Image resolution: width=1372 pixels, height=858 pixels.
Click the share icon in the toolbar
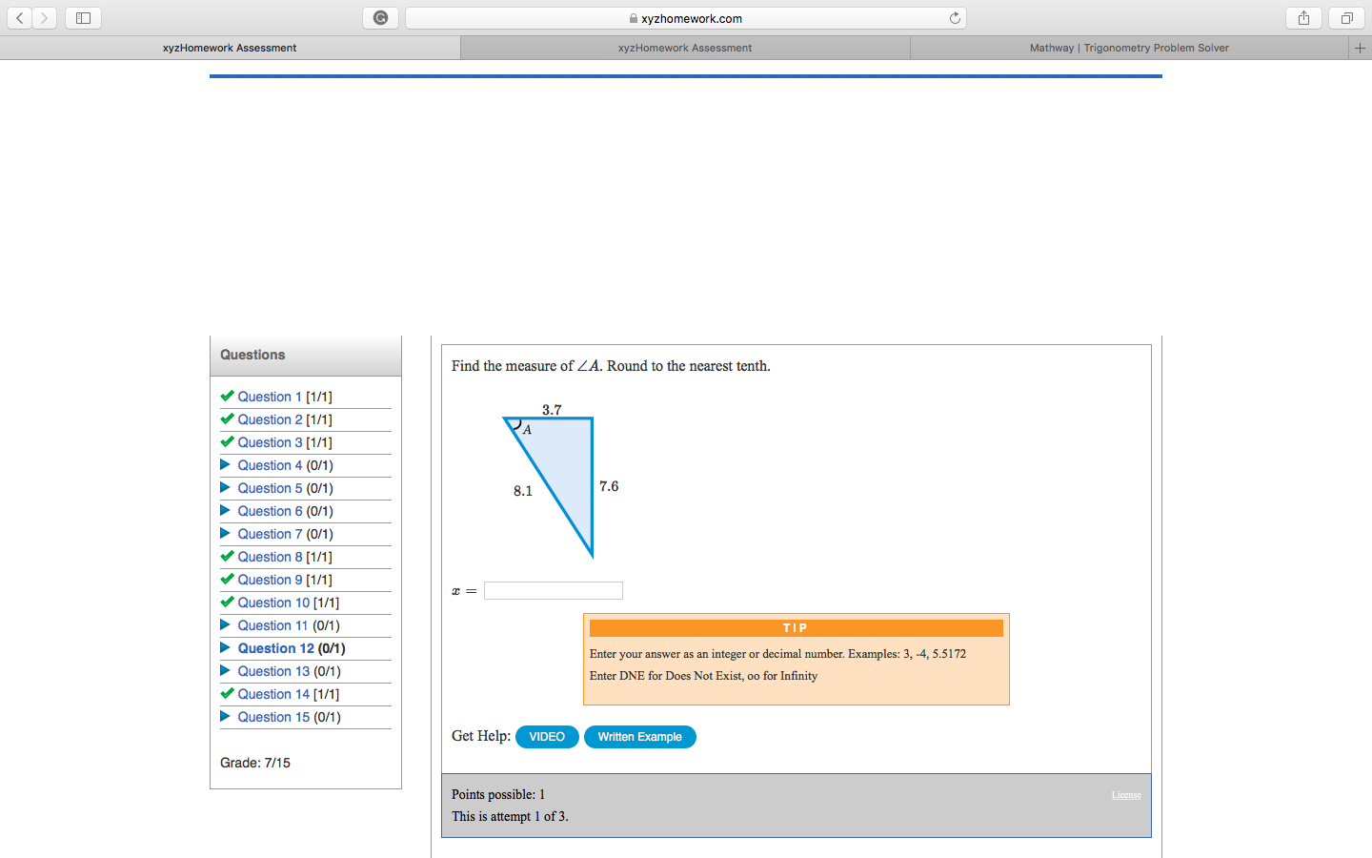point(1303,17)
